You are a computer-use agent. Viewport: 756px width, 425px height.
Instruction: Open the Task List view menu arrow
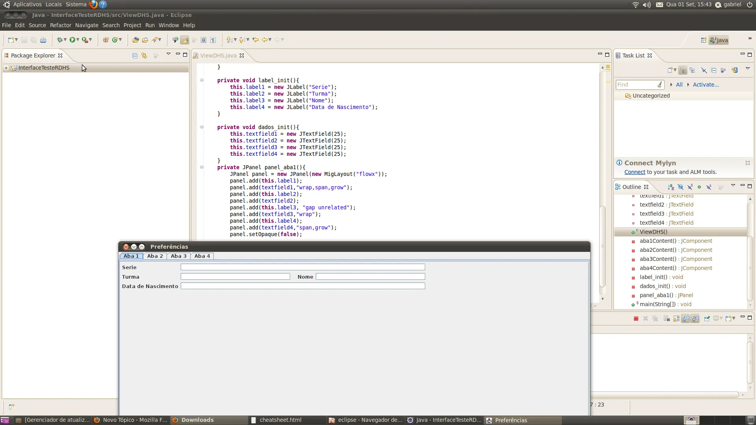click(x=748, y=69)
